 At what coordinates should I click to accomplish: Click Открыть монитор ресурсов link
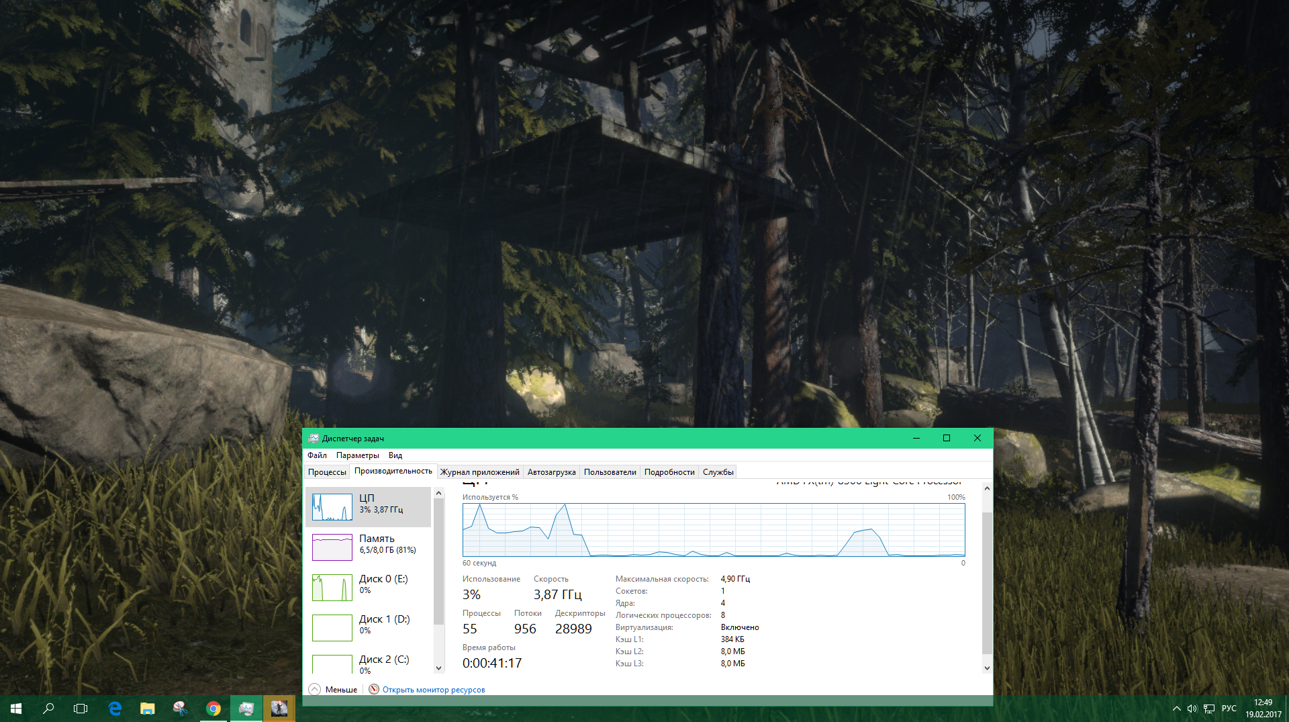point(434,690)
